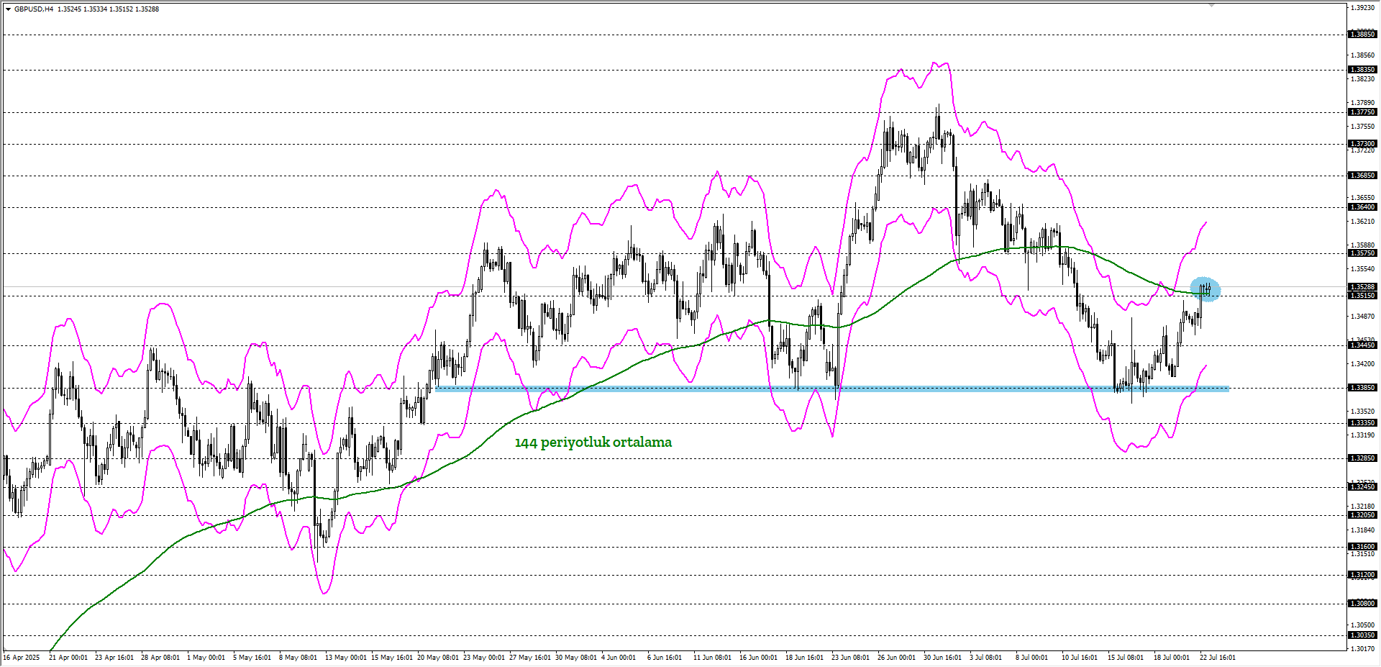The width and height of the screenshot is (1381, 667).
Task: Select the blue horizontal support zone rectangle
Action: coord(832,389)
